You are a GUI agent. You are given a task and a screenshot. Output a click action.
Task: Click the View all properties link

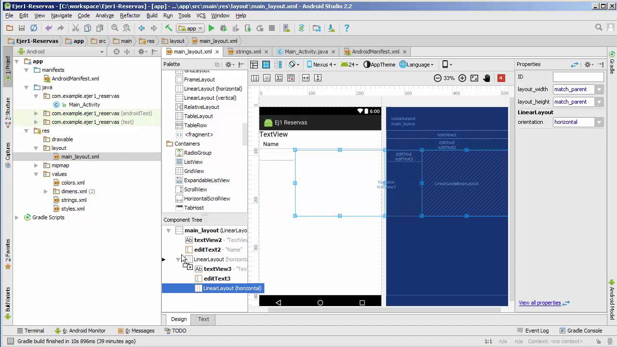pyautogui.click(x=540, y=303)
